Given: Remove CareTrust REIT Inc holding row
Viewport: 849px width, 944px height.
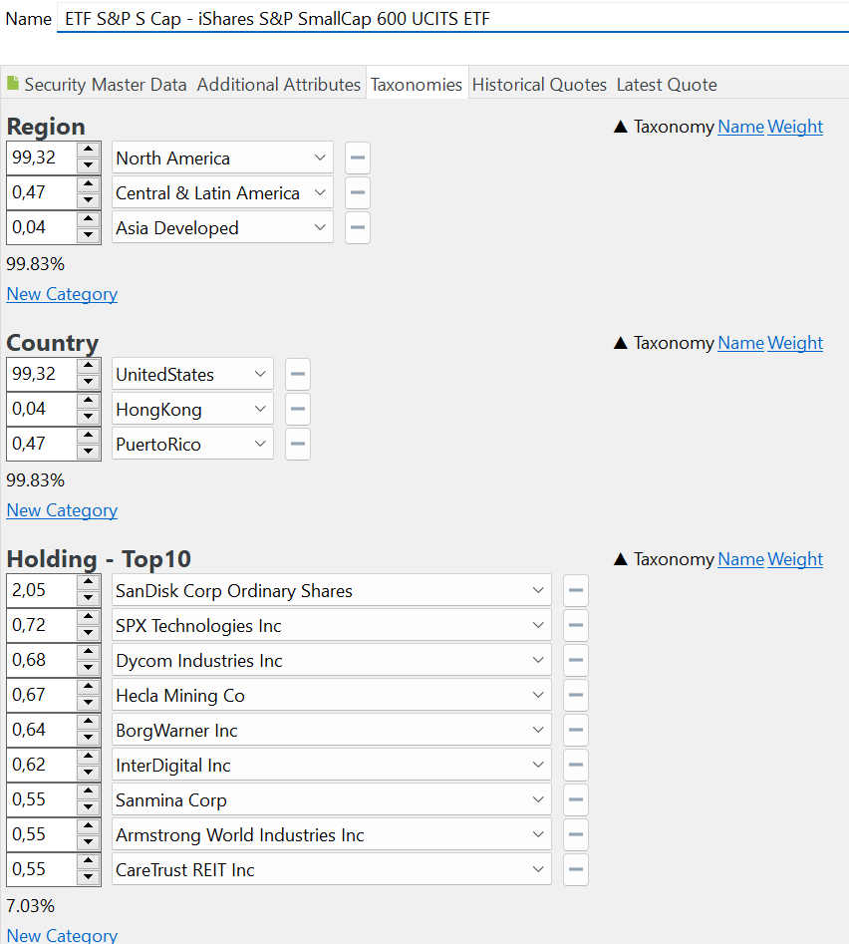Looking at the screenshot, I should 575,870.
